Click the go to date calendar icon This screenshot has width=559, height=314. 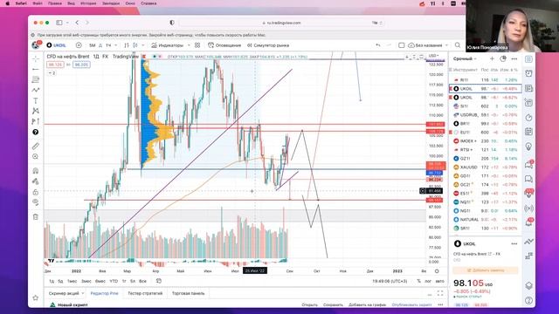pyautogui.click(x=159, y=281)
